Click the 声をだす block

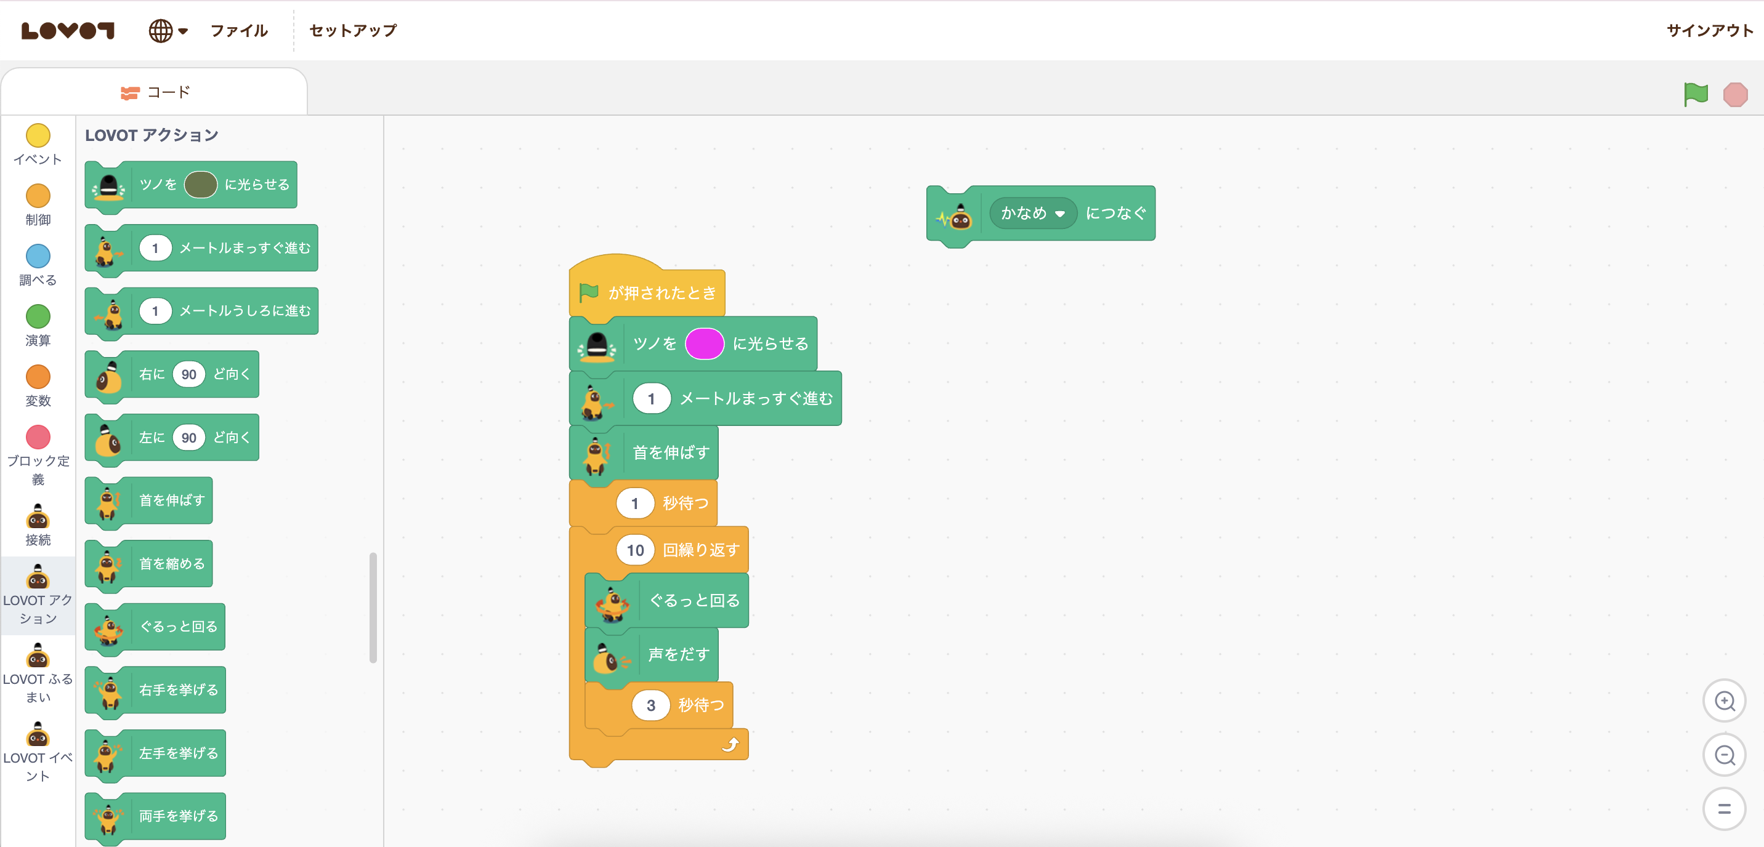point(652,655)
